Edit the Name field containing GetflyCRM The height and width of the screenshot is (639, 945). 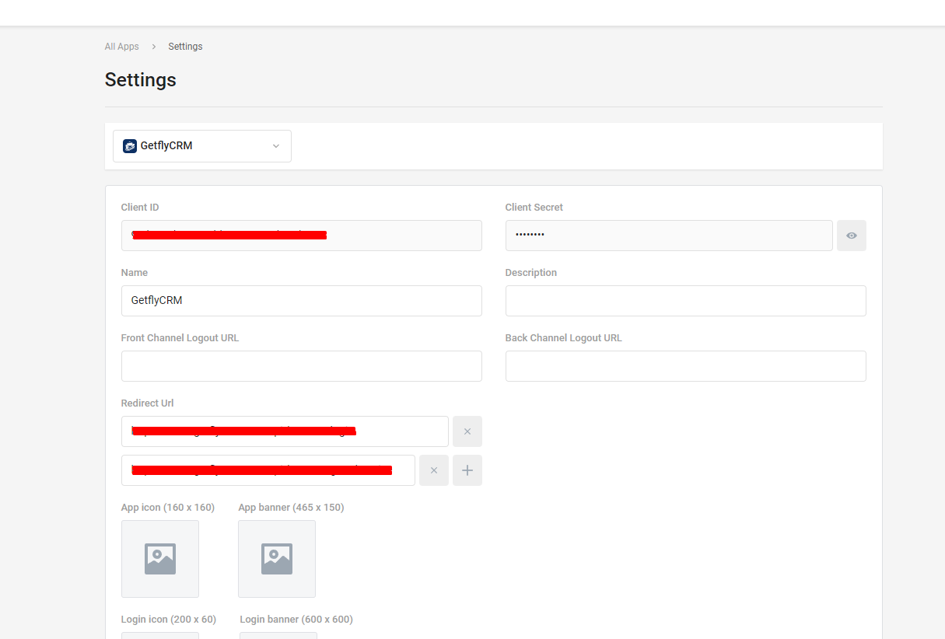click(x=301, y=301)
